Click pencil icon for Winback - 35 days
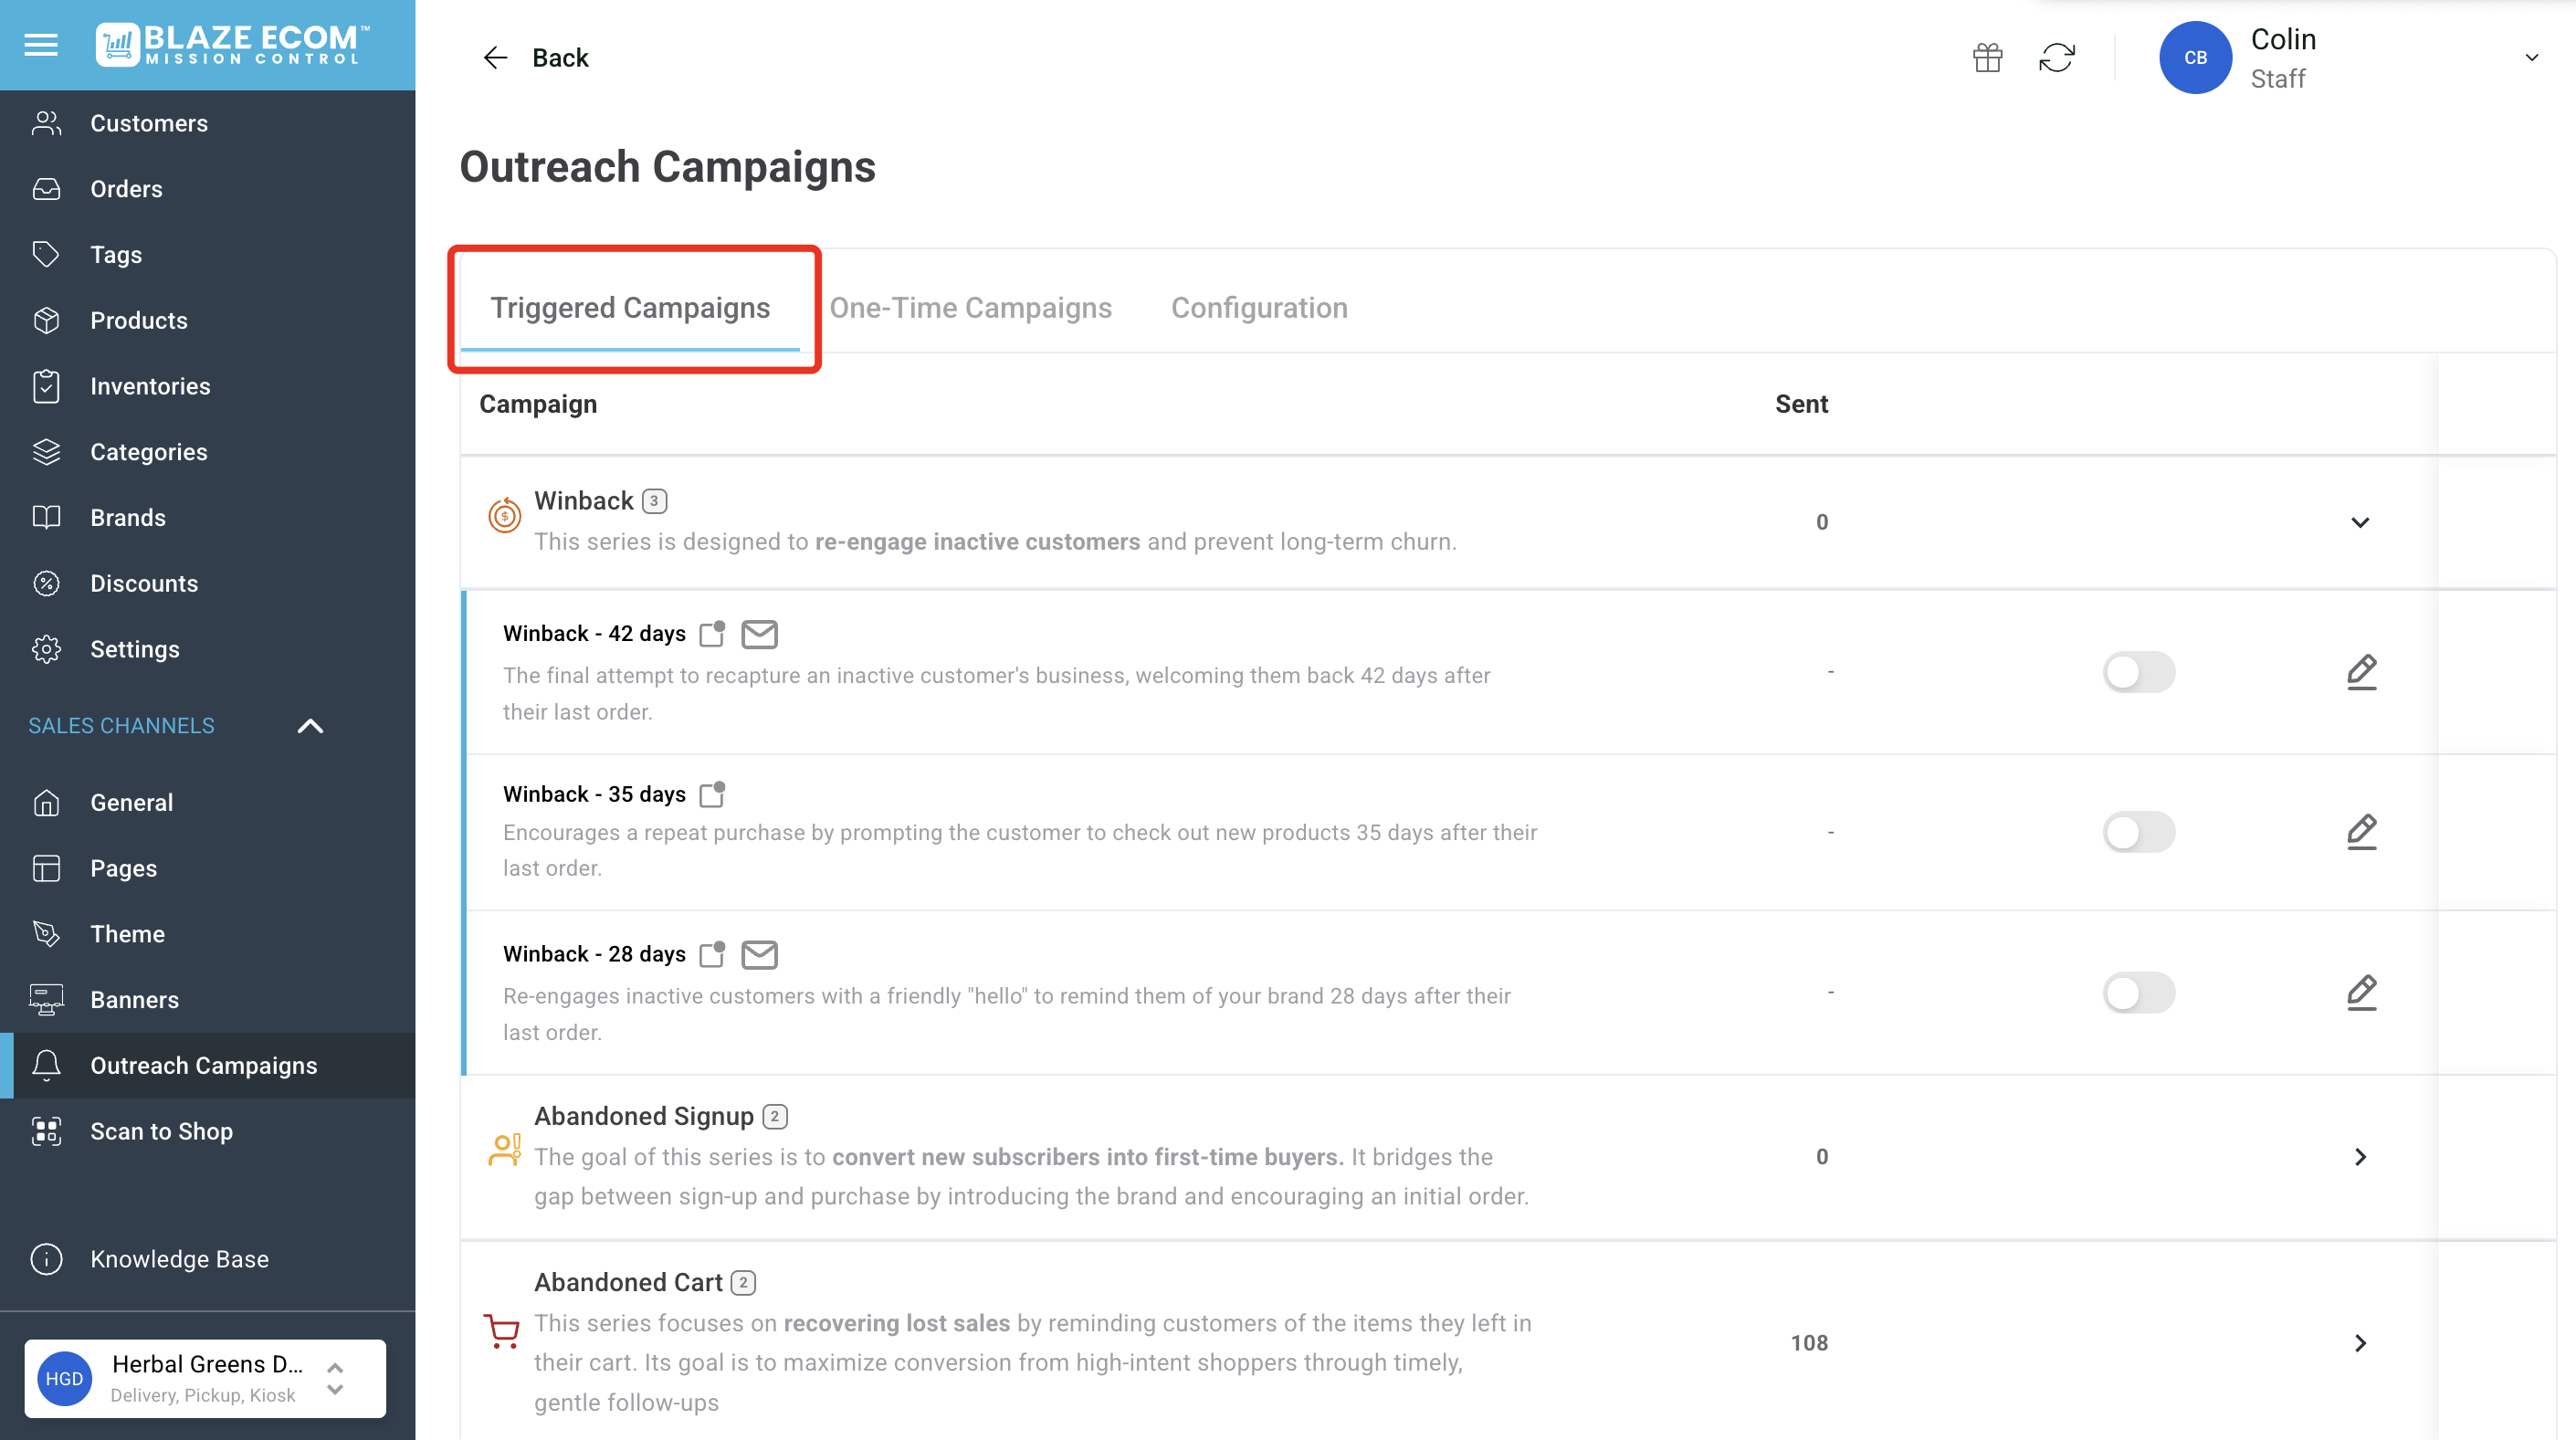2576x1440 pixels. 2361,832
